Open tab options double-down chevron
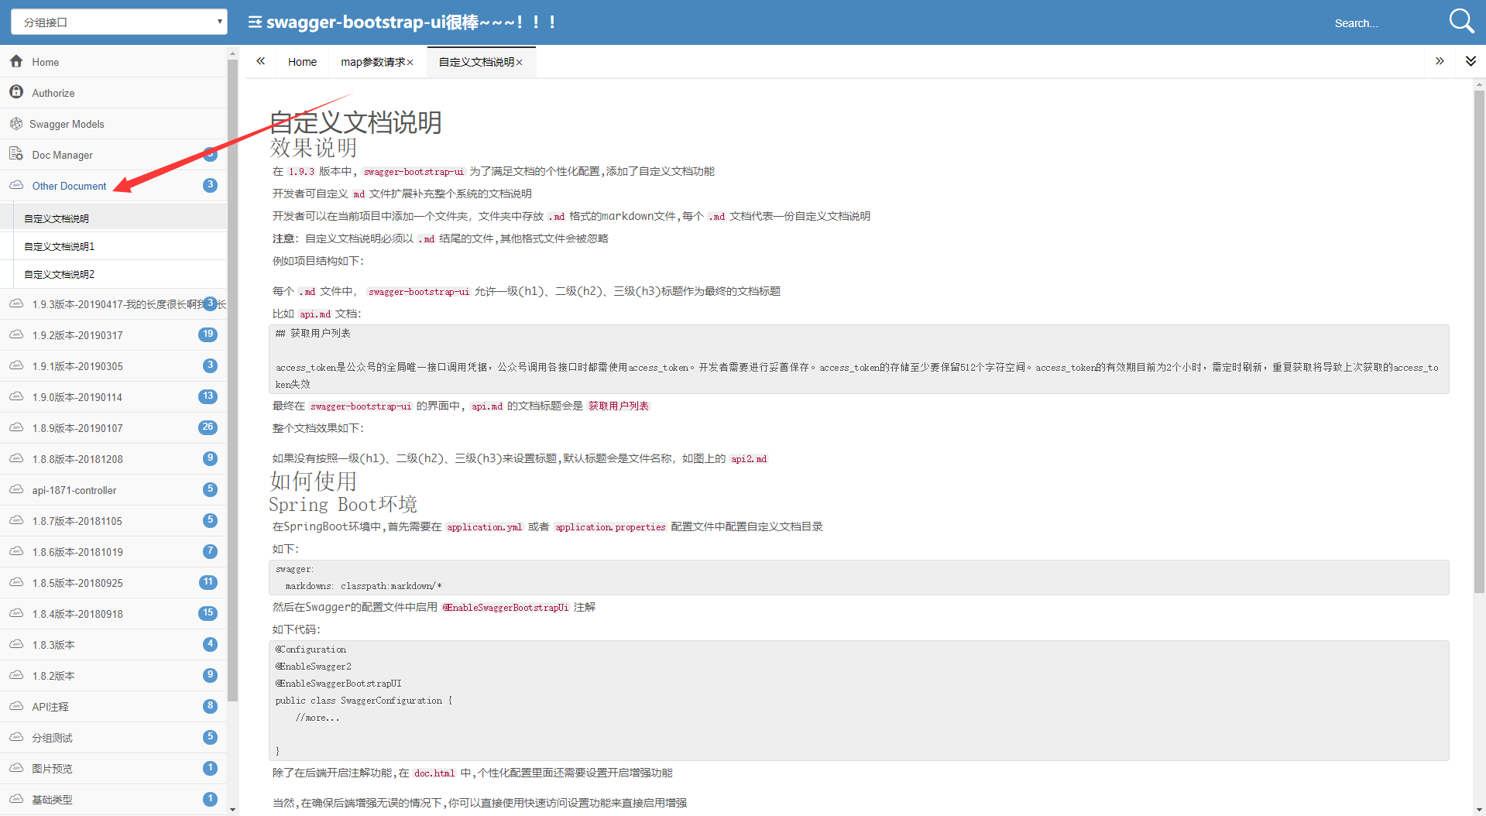This screenshot has height=816, width=1486. click(1471, 61)
